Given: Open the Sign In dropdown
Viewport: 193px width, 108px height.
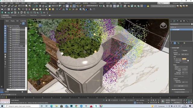Looking at the screenshot, I should click(163, 3).
